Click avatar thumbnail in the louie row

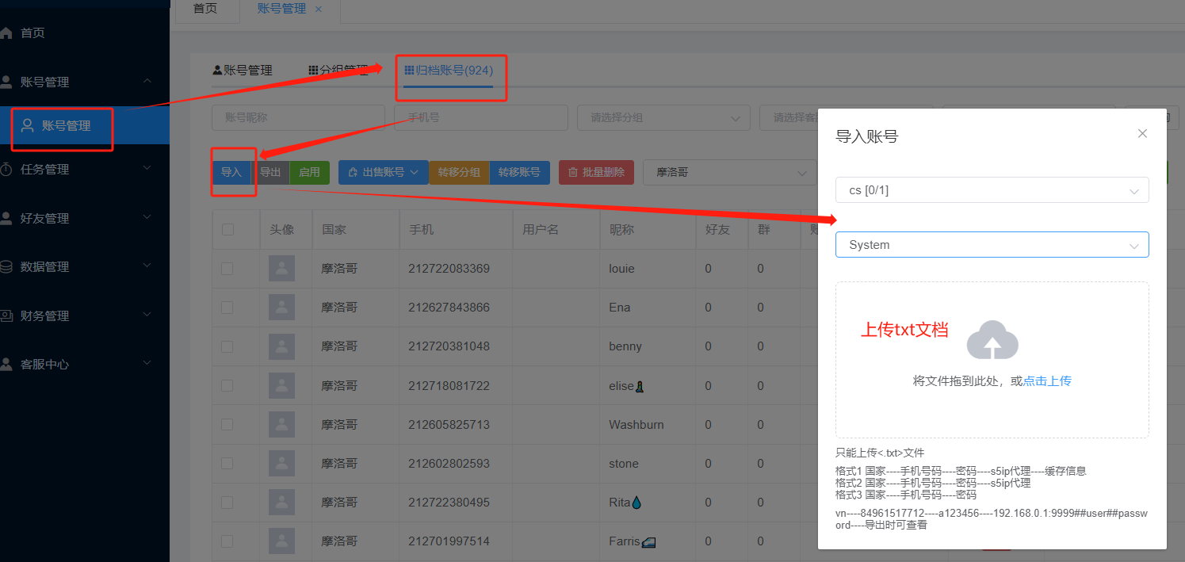click(x=281, y=269)
